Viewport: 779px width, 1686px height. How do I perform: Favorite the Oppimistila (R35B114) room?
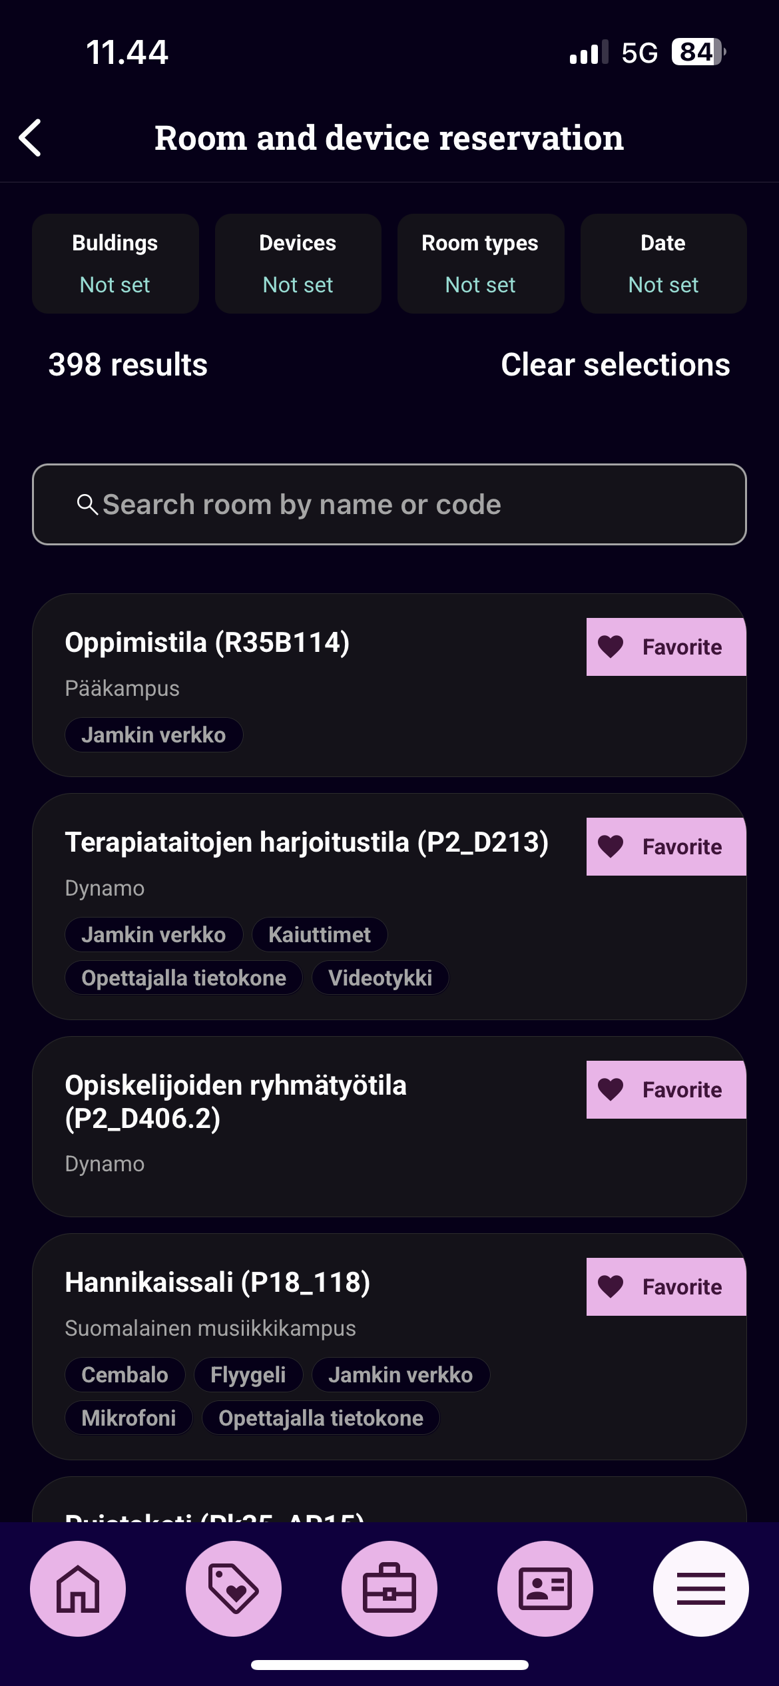(x=666, y=647)
